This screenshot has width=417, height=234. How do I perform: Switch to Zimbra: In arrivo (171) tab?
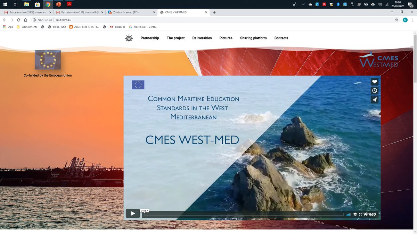click(x=131, y=12)
